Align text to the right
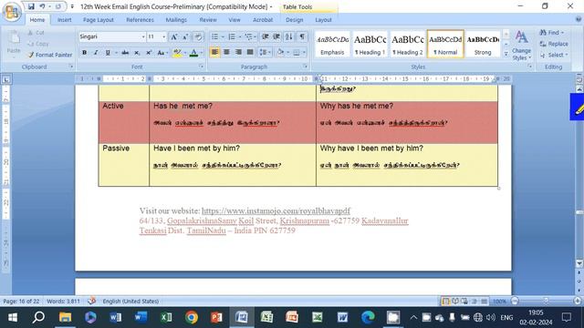The width and height of the screenshot is (584, 328). click(x=238, y=53)
